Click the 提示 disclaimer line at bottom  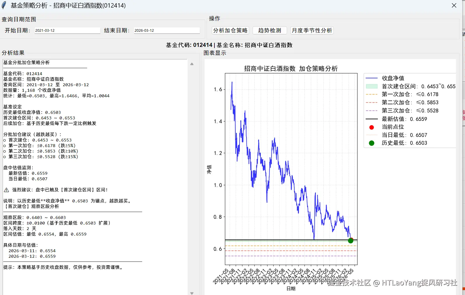click(x=64, y=267)
